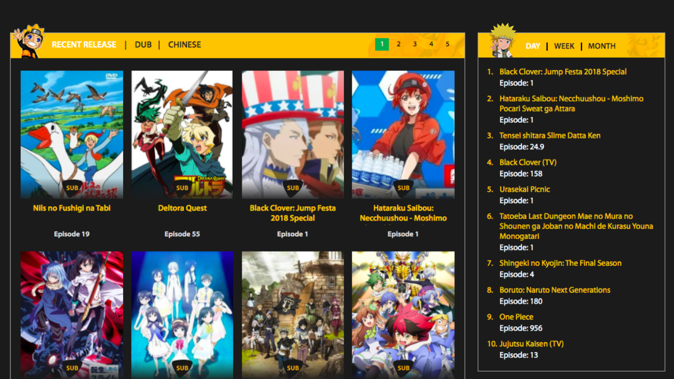Switch to the Recent Release tab
674x379 pixels.
point(84,45)
